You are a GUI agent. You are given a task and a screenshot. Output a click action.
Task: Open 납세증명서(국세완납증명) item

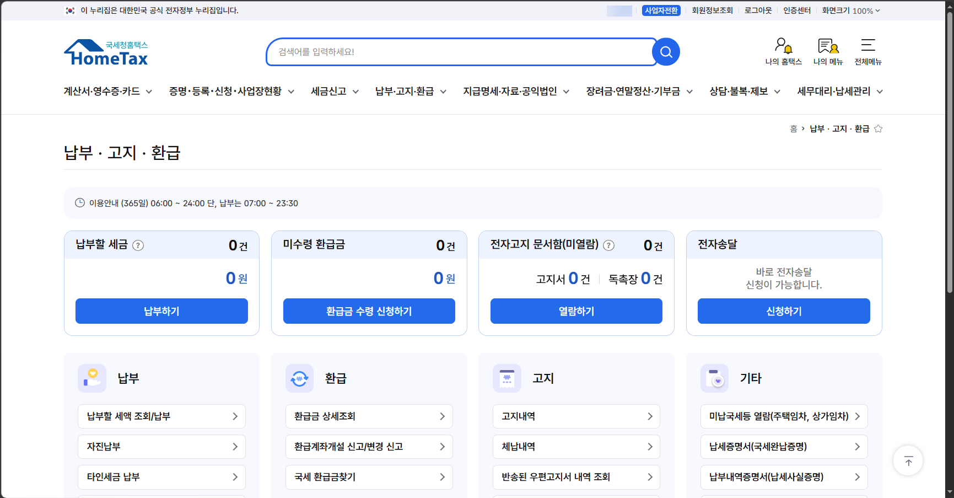[x=784, y=447]
